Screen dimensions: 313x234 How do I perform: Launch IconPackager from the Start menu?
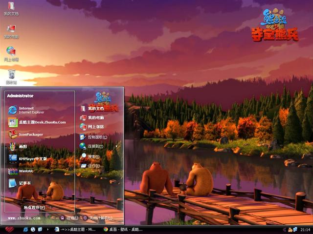click(x=25, y=135)
